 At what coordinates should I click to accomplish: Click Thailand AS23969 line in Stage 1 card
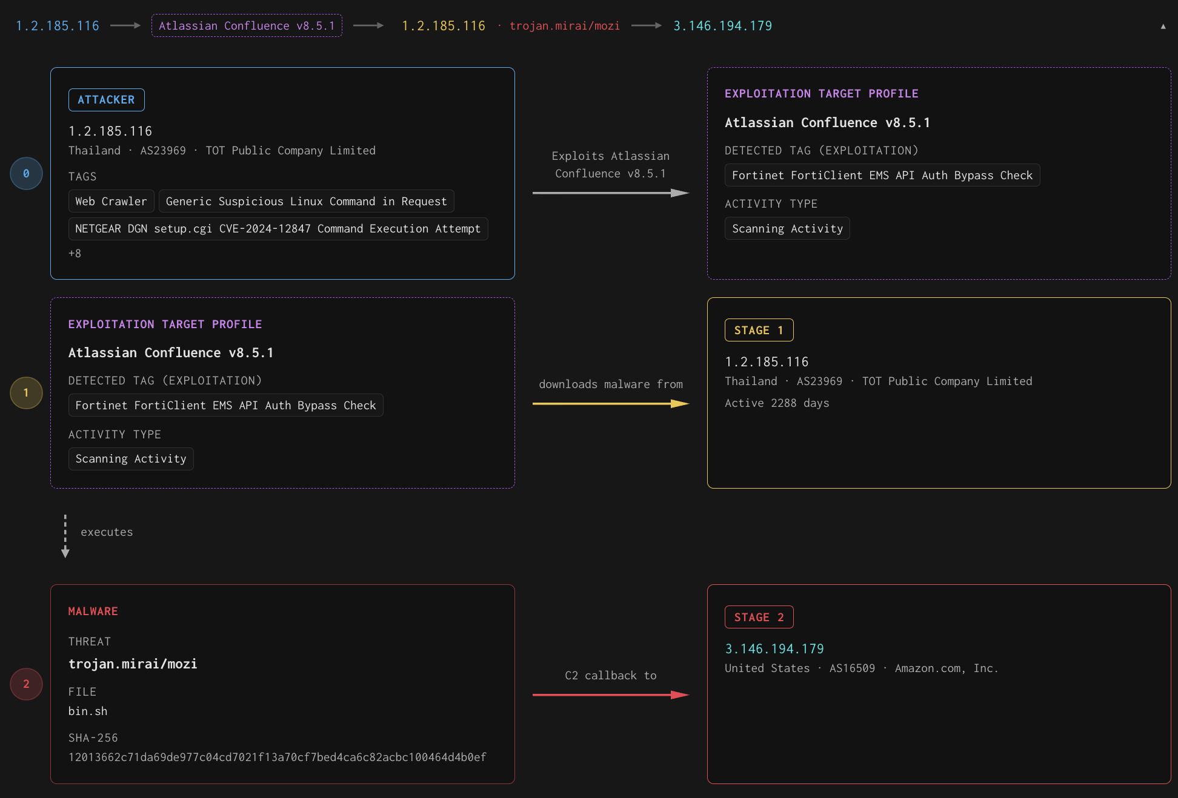(x=879, y=381)
